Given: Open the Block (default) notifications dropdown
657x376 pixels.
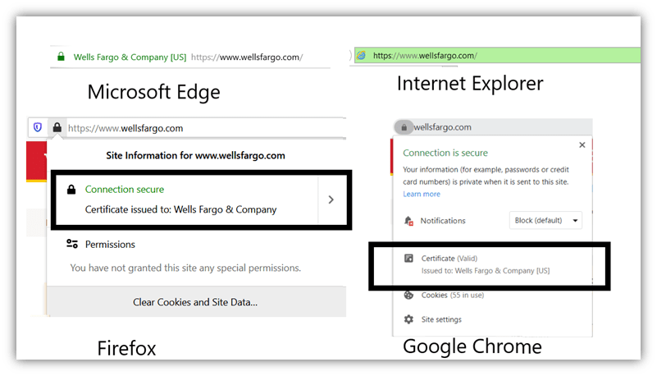Looking at the screenshot, I should (545, 221).
